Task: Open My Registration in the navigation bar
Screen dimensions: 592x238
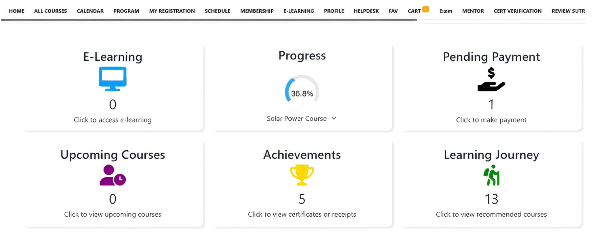Action: click(172, 11)
